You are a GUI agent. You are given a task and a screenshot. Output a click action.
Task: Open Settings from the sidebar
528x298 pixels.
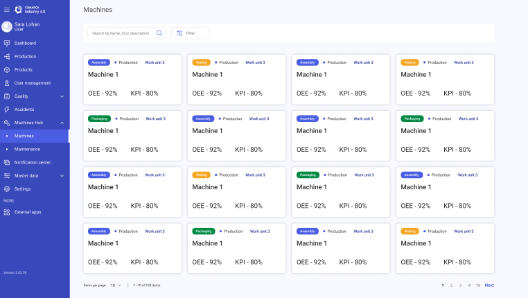[x=35, y=189]
